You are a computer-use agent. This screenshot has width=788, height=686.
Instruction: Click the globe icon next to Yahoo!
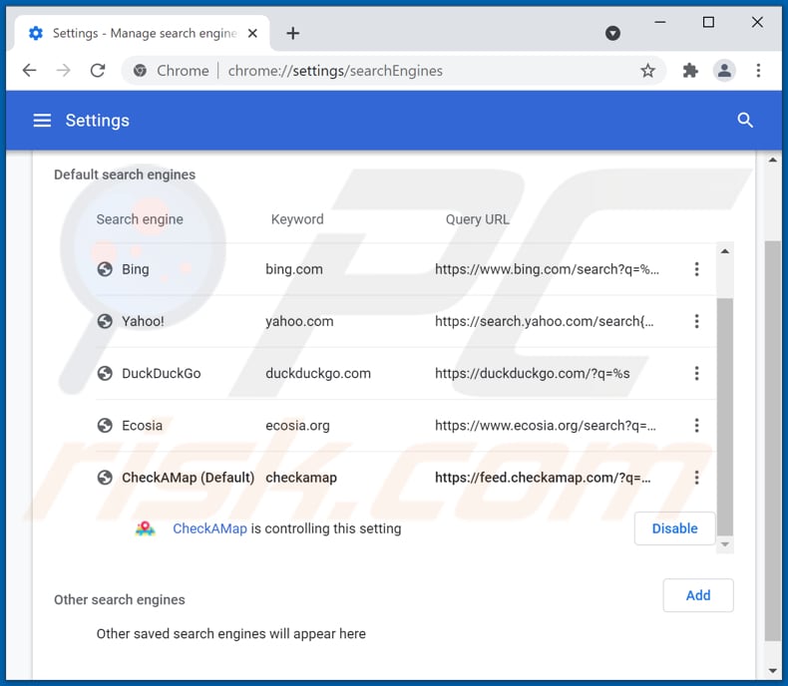[x=105, y=321]
